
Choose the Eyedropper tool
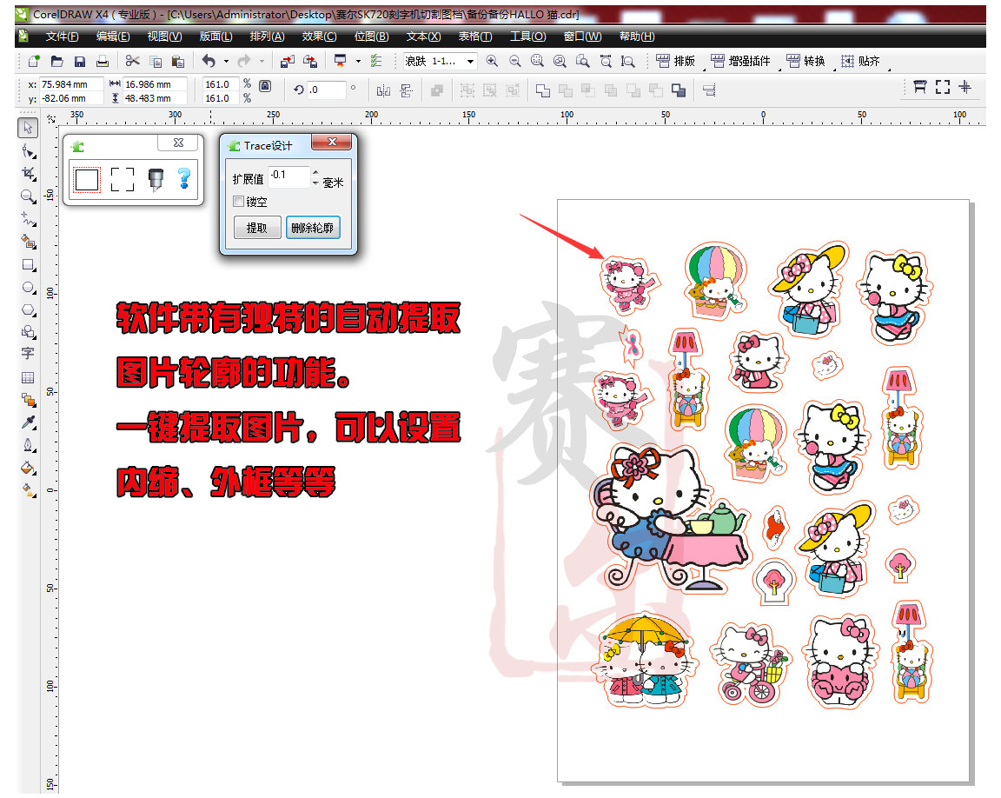[28, 422]
